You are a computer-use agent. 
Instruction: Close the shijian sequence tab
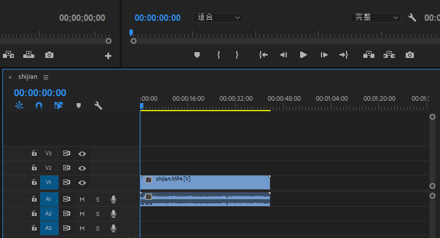click(x=10, y=77)
